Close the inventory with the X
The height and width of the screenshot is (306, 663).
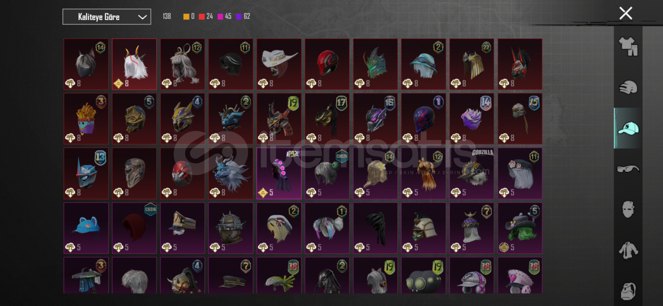coord(626,13)
